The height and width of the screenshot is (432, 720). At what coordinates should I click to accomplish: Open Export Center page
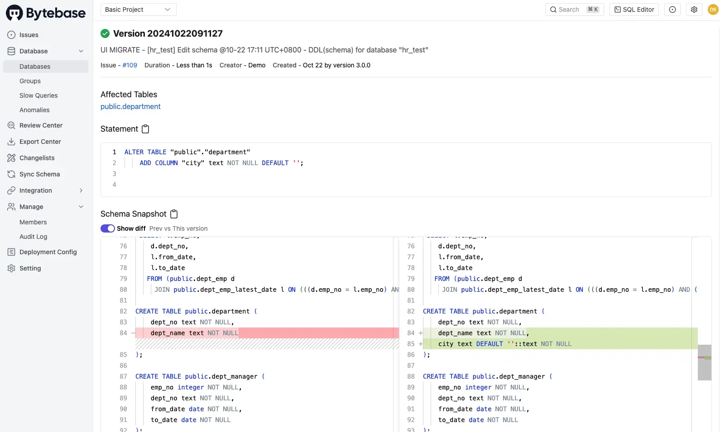click(x=40, y=142)
